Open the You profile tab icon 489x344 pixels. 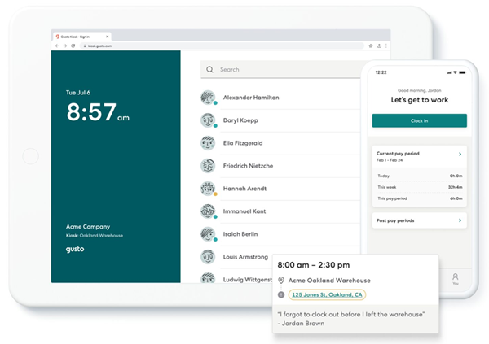(456, 277)
